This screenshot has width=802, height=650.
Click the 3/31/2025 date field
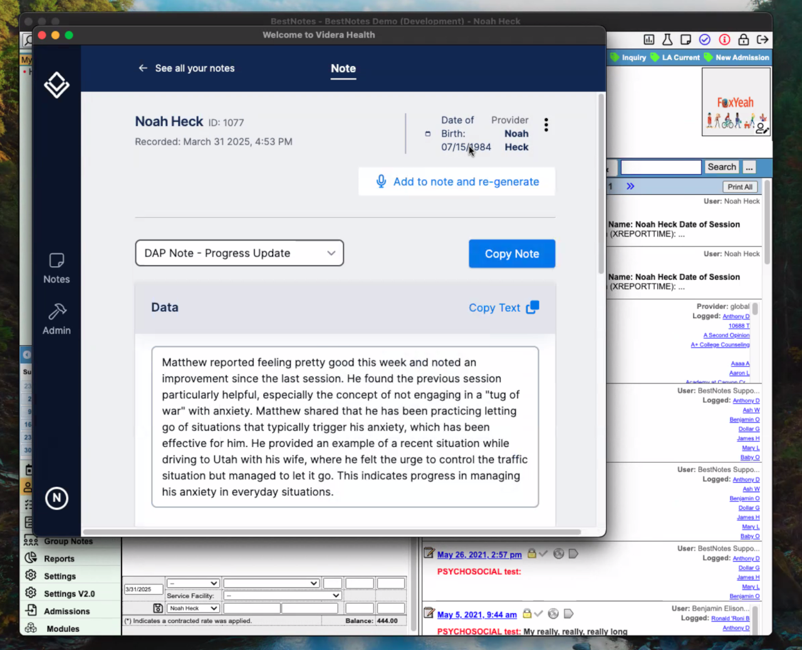click(x=143, y=589)
